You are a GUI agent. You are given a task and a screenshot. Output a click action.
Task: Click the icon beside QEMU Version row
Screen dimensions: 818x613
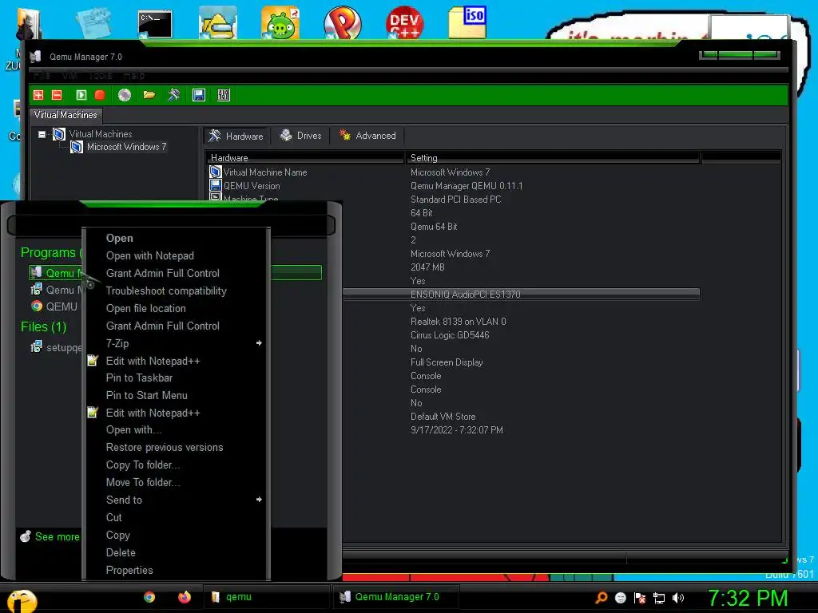pyautogui.click(x=215, y=185)
